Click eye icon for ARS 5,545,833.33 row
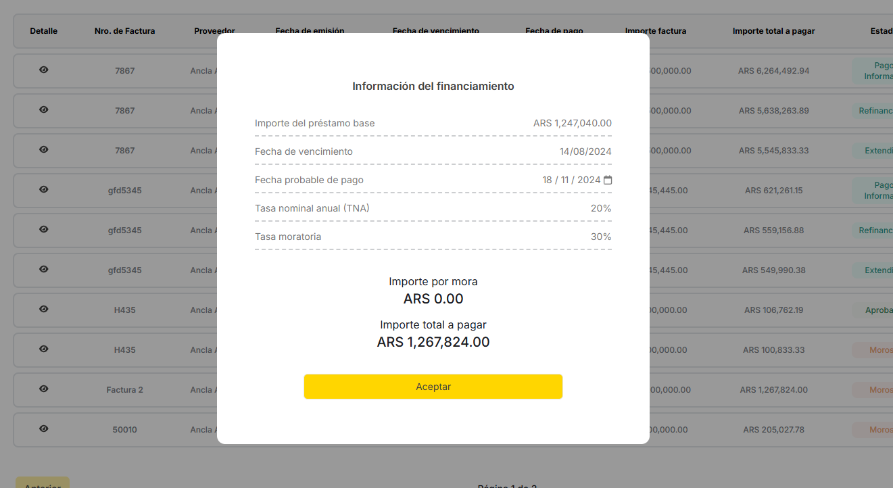The width and height of the screenshot is (893, 488). tap(44, 149)
